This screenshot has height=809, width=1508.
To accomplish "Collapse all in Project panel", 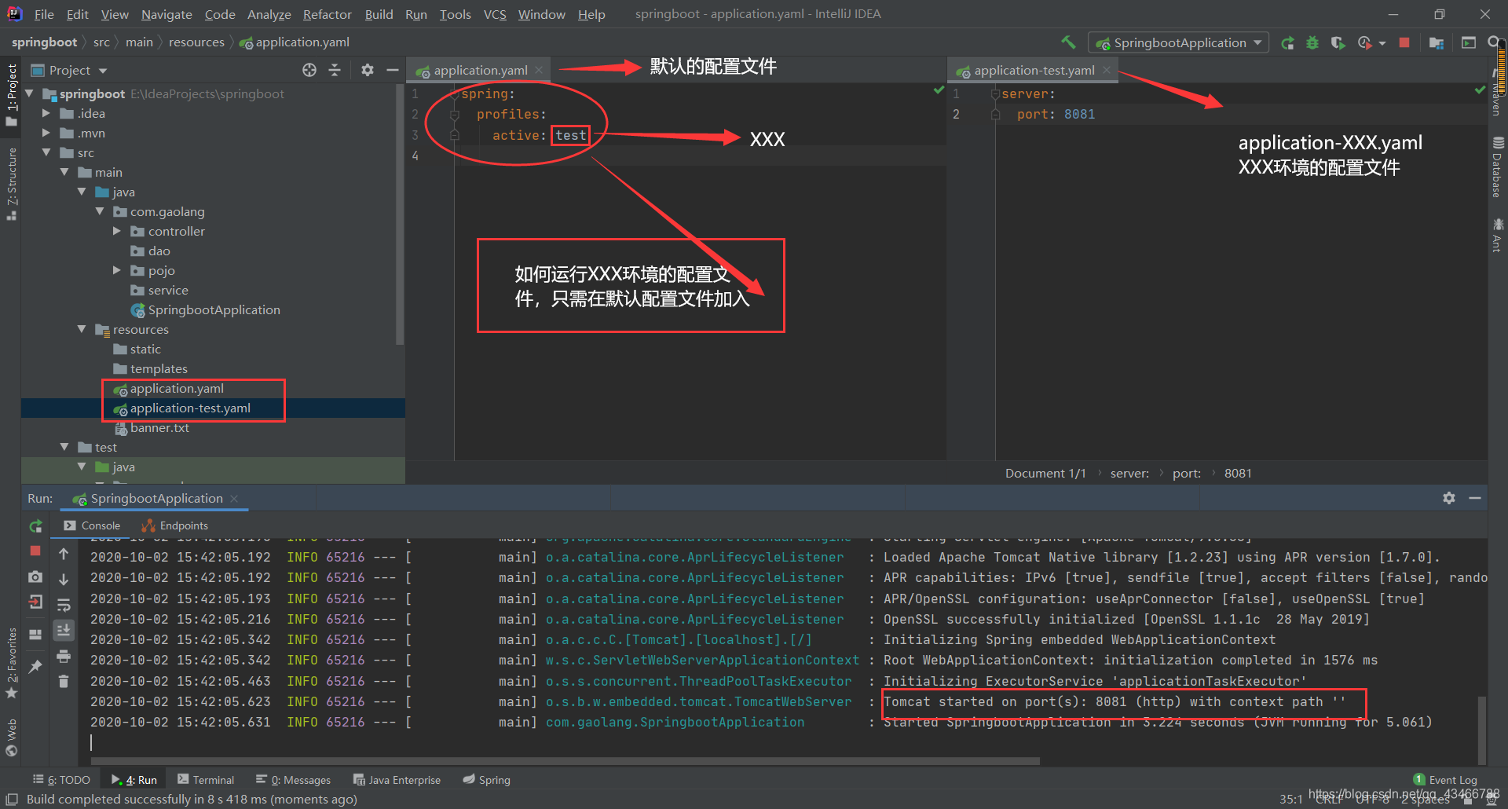I will click(x=335, y=70).
